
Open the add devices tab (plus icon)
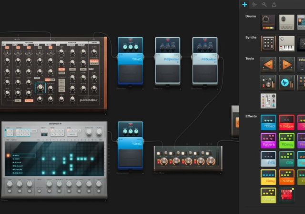[x=244, y=4]
